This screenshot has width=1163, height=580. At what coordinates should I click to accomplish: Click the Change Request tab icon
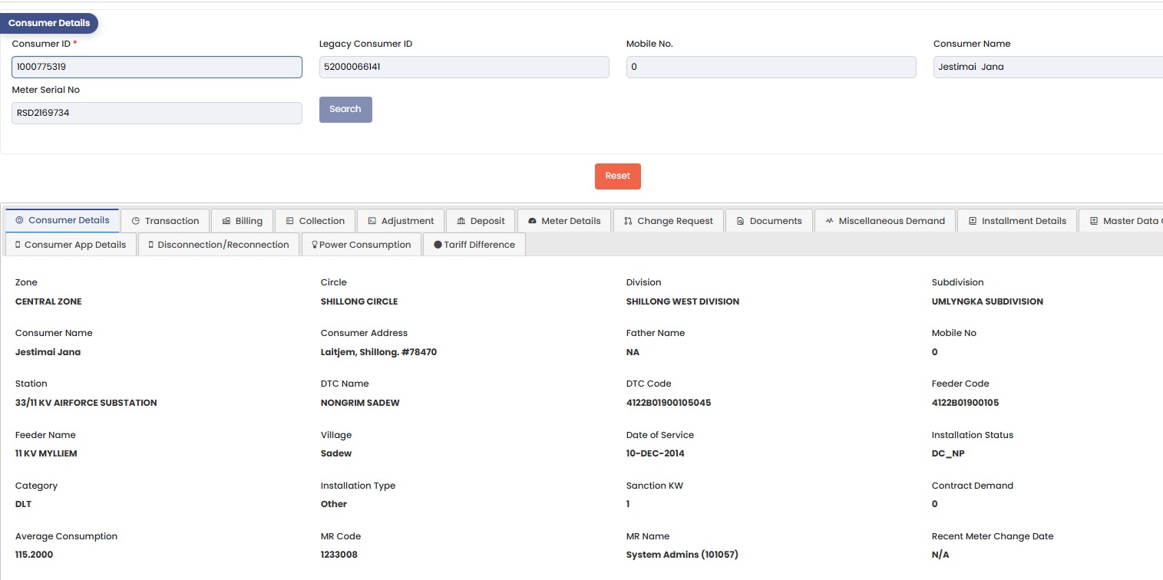pos(628,221)
